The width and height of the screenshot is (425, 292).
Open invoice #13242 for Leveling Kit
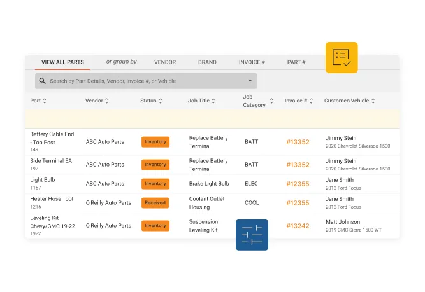(x=298, y=226)
